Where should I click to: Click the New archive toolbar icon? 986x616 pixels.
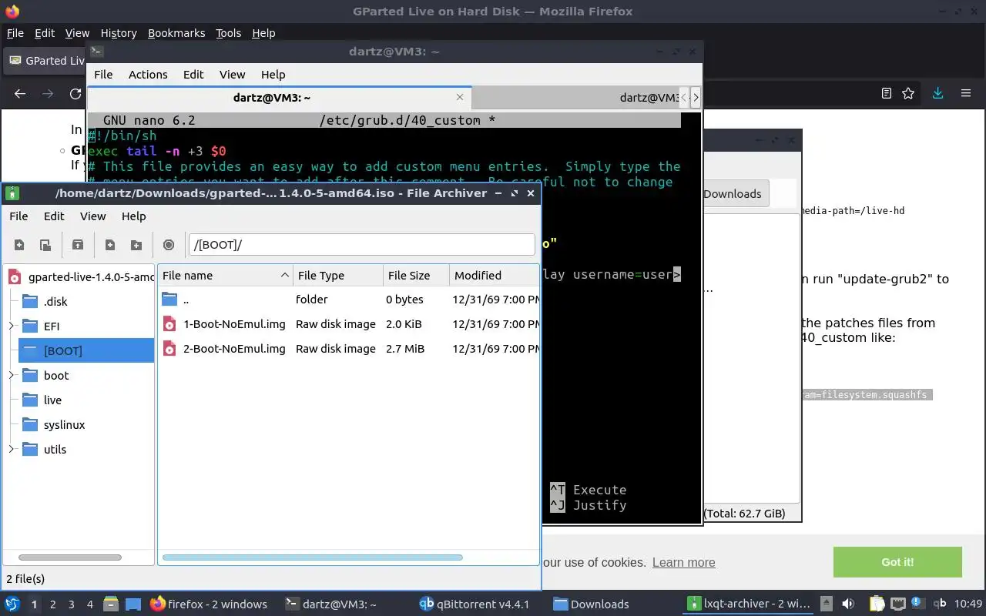pos(19,245)
